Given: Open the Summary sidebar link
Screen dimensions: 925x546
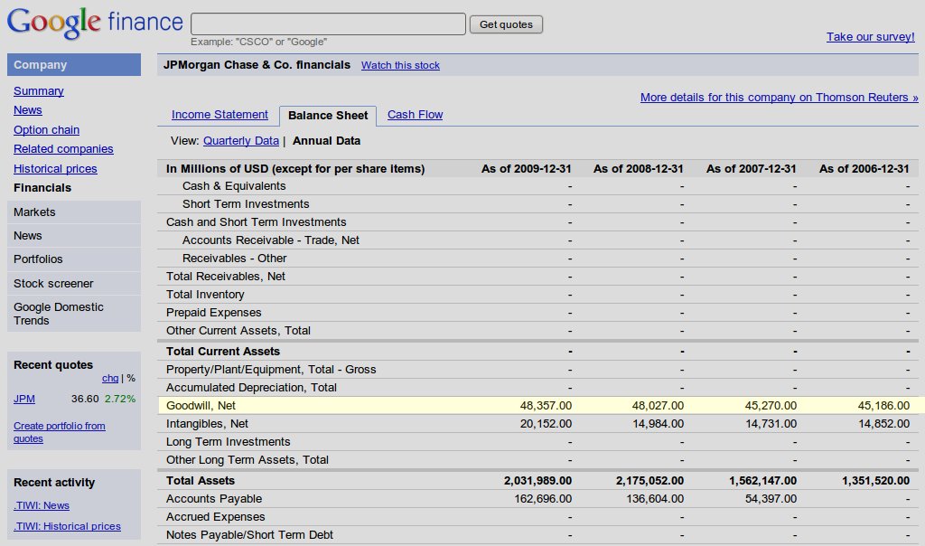Looking at the screenshot, I should coord(38,91).
